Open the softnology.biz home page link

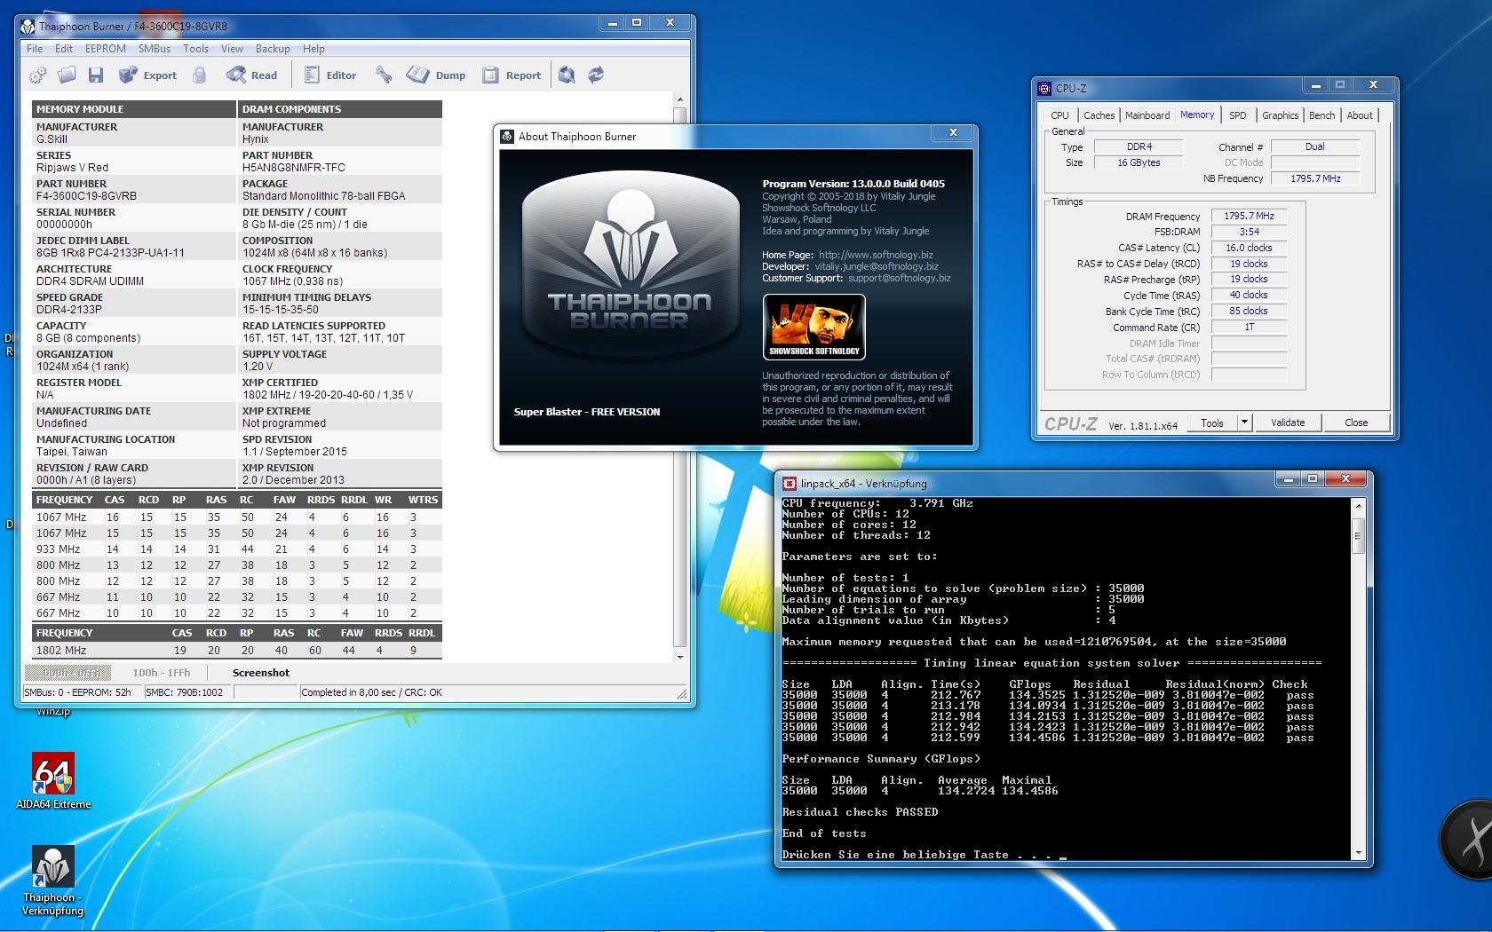click(x=876, y=255)
